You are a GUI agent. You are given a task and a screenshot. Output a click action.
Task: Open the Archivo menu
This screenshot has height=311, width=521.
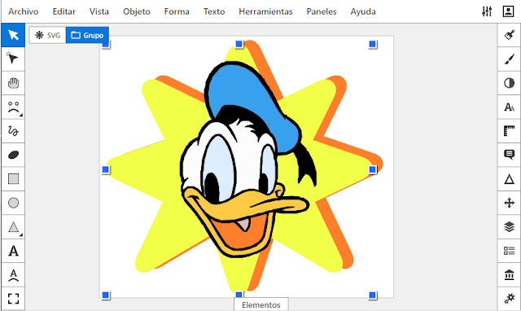point(24,11)
